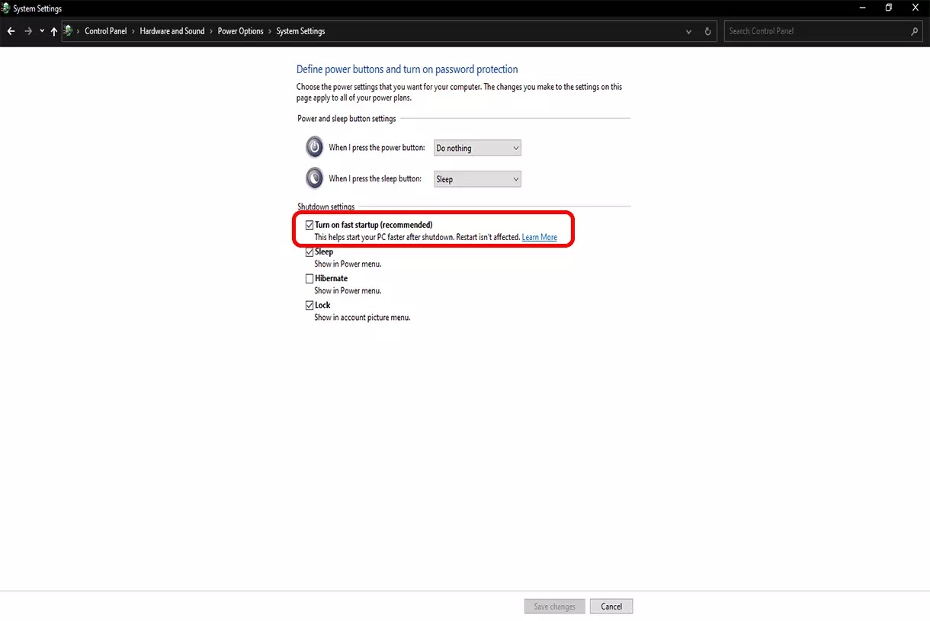The height and width of the screenshot is (621, 930).
Task: Toggle Turn on fast startup checkbox
Action: click(309, 225)
